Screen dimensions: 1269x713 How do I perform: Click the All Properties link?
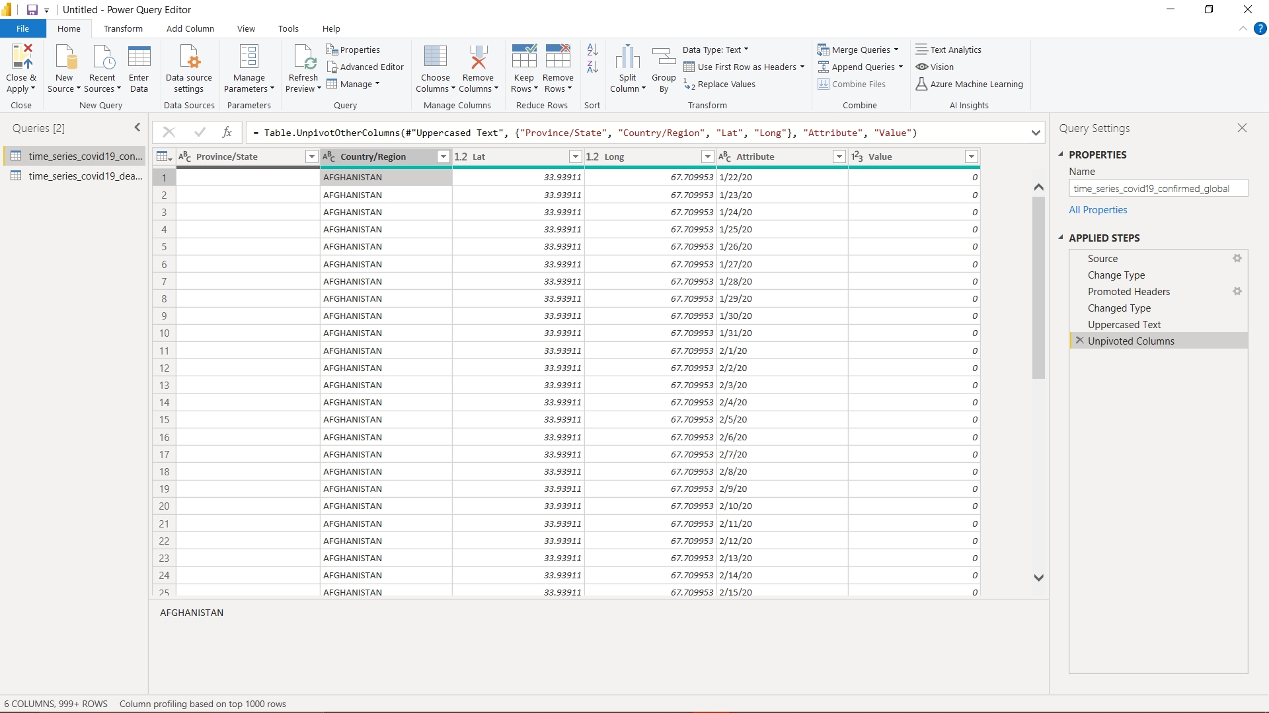point(1098,209)
